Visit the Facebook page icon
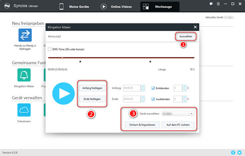The height and width of the screenshot is (156, 245). 233,152
